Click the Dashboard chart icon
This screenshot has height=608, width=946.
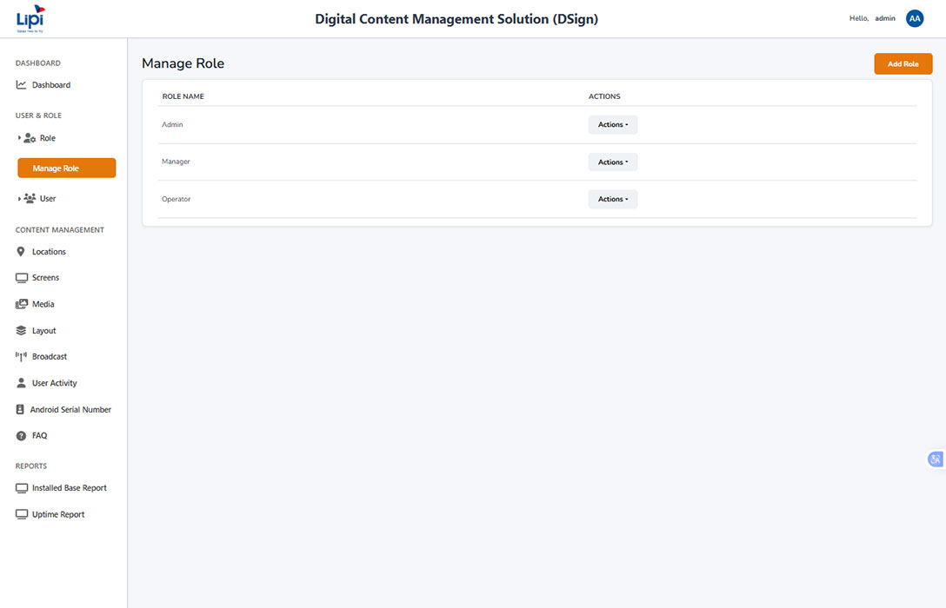[21, 85]
